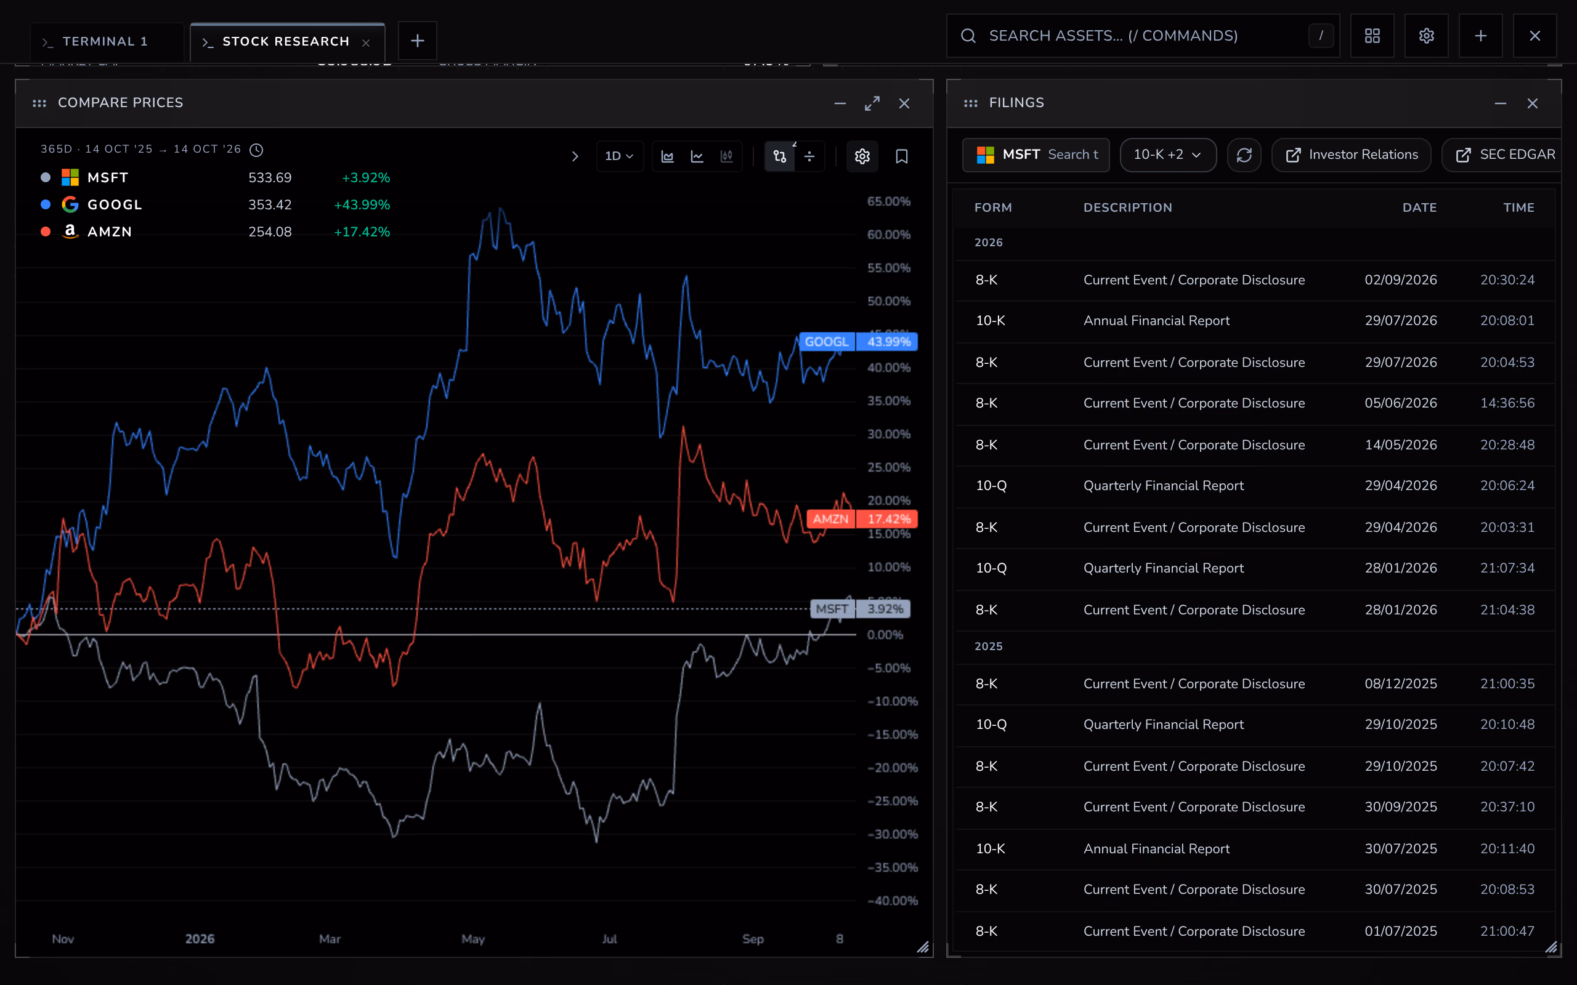Open the 8-K filing dated 02/09/2026
The height and width of the screenshot is (985, 1577).
pos(1255,280)
